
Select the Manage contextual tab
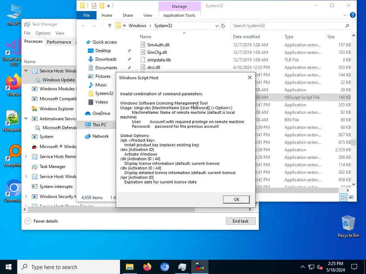click(x=179, y=6)
